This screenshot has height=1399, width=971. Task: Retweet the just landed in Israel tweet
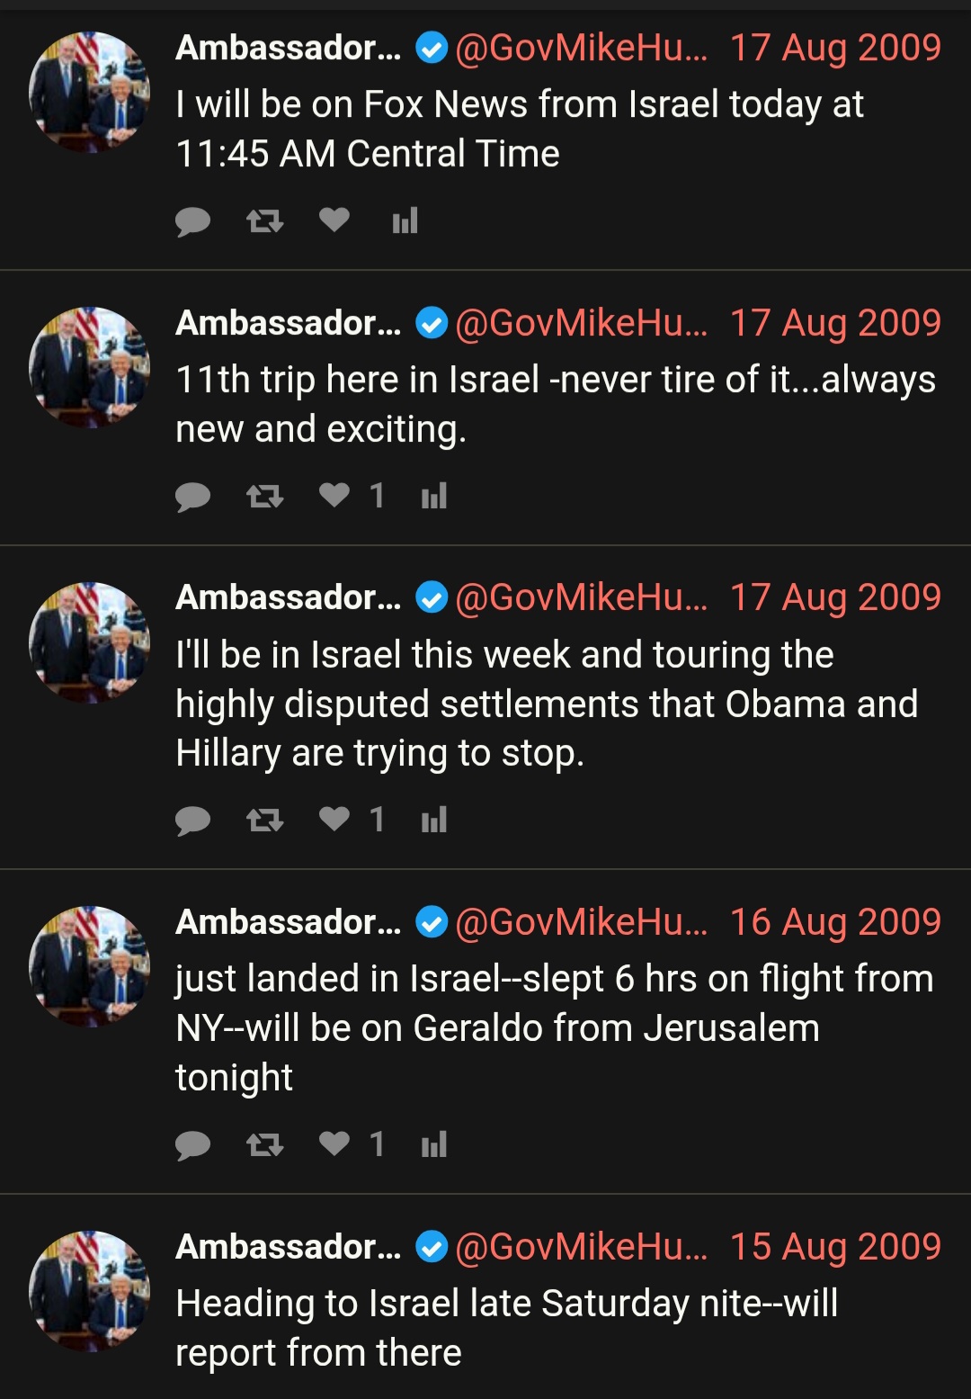(x=264, y=1144)
